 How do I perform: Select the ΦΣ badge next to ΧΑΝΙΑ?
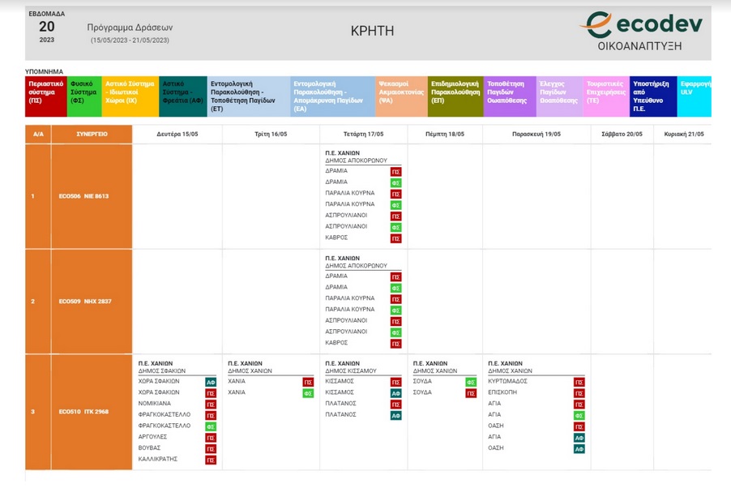[308, 393]
